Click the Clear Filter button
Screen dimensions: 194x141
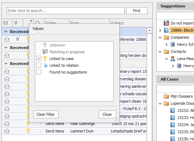coord(46,114)
